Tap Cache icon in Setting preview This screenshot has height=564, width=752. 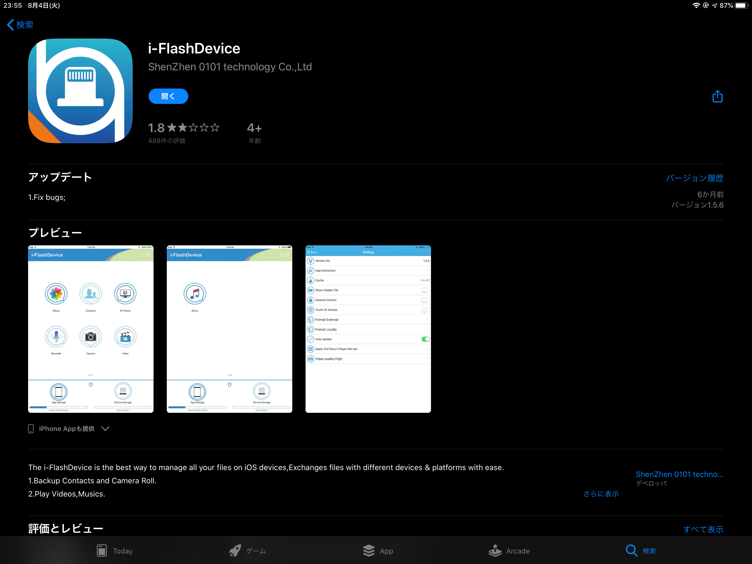tap(310, 280)
